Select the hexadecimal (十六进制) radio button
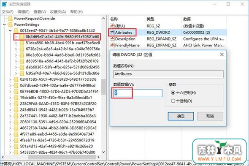 (x=173, y=93)
